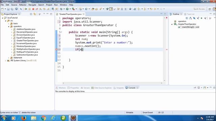The image size is (216, 121).
Task: Open the Navigate menu
Action: pyautogui.click(x=32, y=5)
